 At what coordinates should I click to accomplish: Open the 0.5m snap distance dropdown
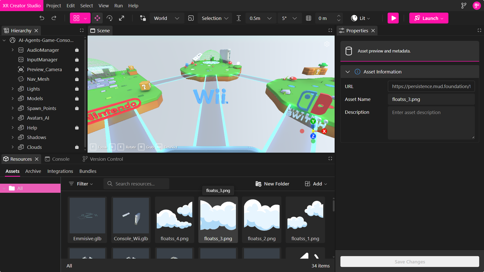(260, 18)
